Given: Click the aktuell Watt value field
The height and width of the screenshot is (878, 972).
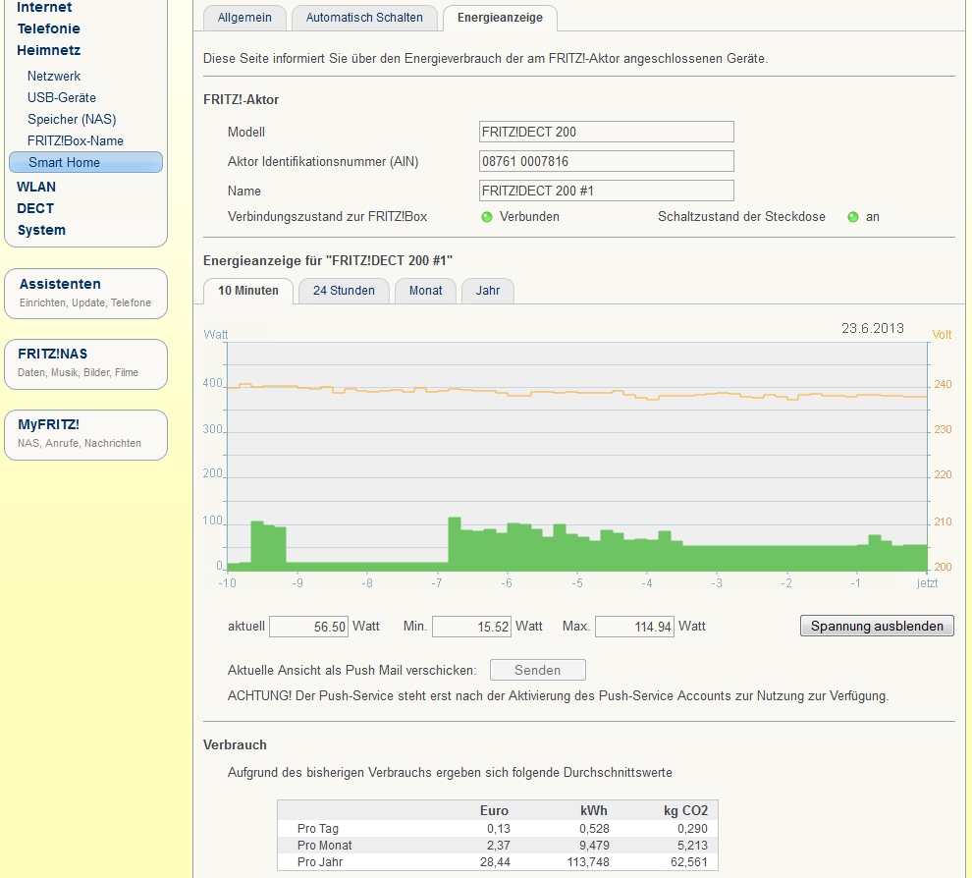Looking at the screenshot, I should click(308, 627).
